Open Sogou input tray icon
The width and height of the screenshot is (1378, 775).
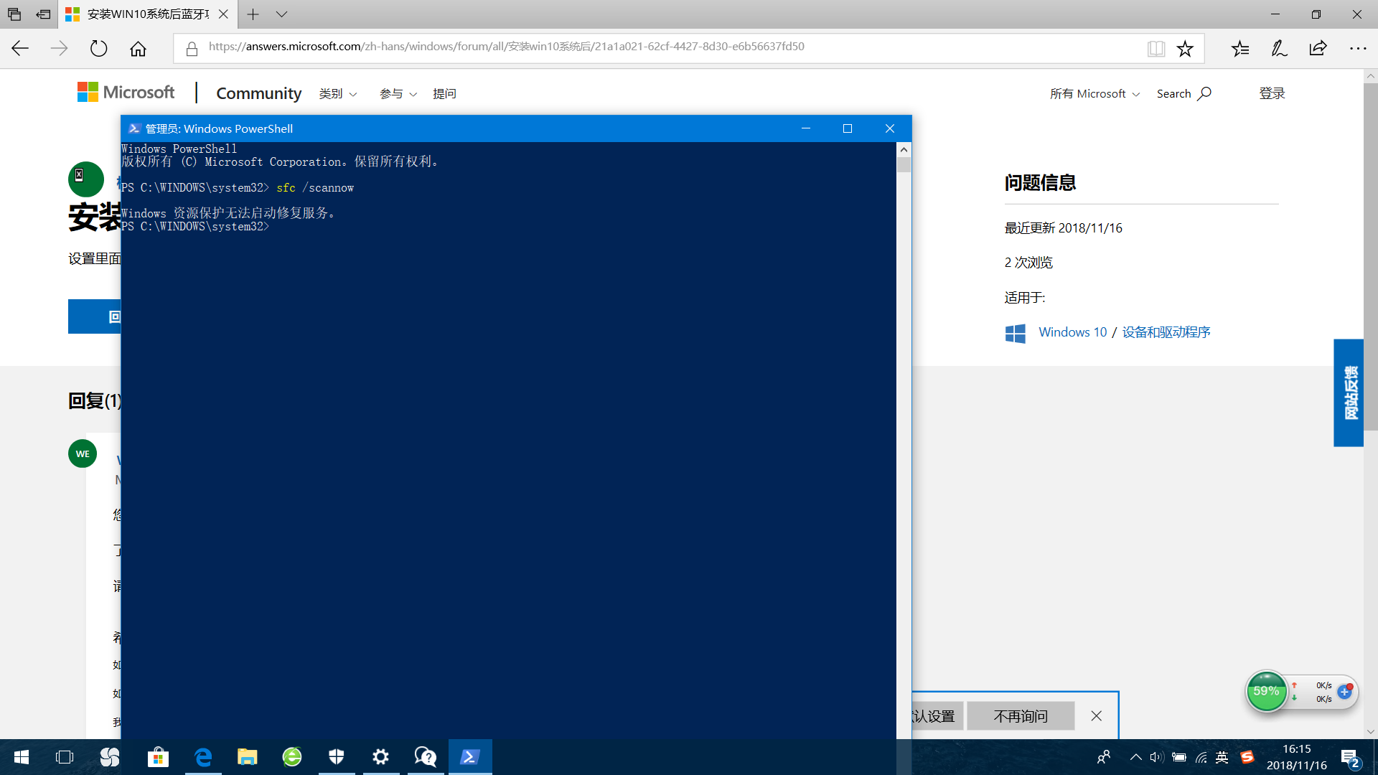[x=1247, y=757]
